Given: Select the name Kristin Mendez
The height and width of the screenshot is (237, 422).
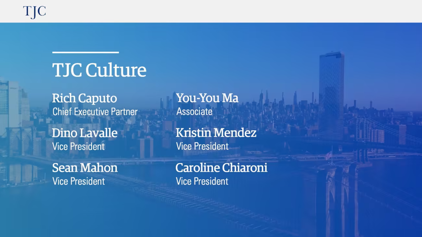Looking at the screenshot, I should point(216,133).
